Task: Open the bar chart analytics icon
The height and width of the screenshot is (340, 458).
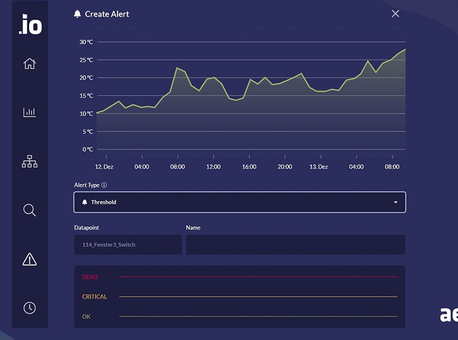Action: coord(29,112)
